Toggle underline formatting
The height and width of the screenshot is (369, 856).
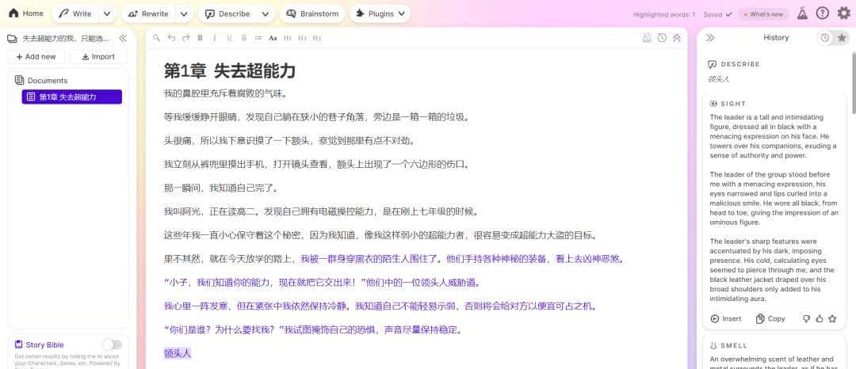[x=229, y=37]
